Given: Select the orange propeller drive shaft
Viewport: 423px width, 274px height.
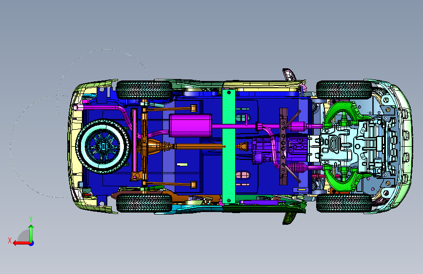Looking at the screenshot, I should tap(199, 146).
